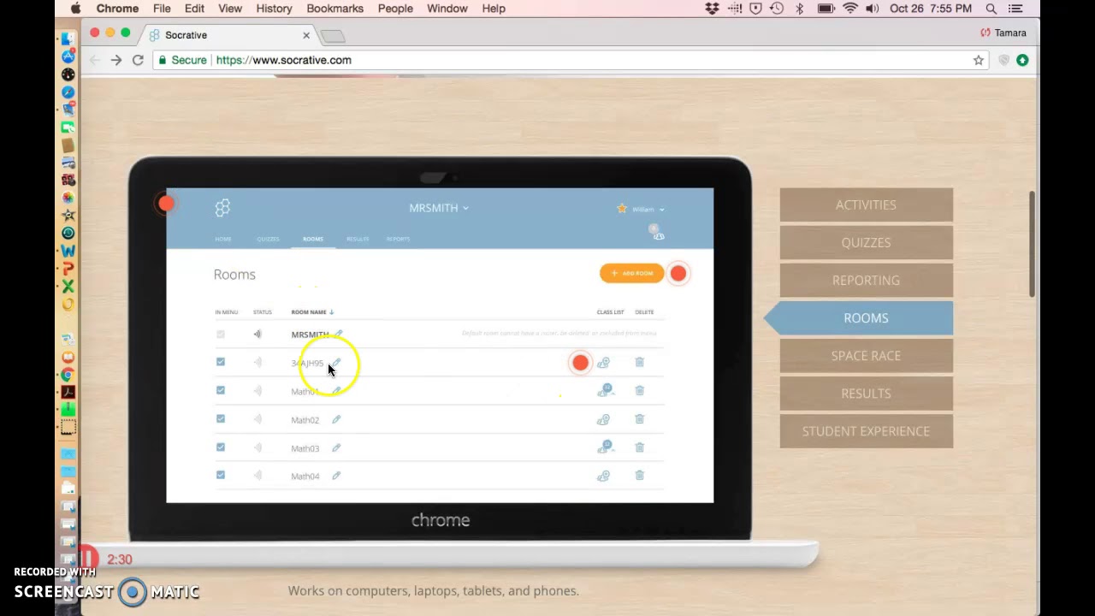Screen dimensions: 1095x616
Task: Select the STUDENT EXPERIENCE sidebar button
Action: tap(866, 431)
